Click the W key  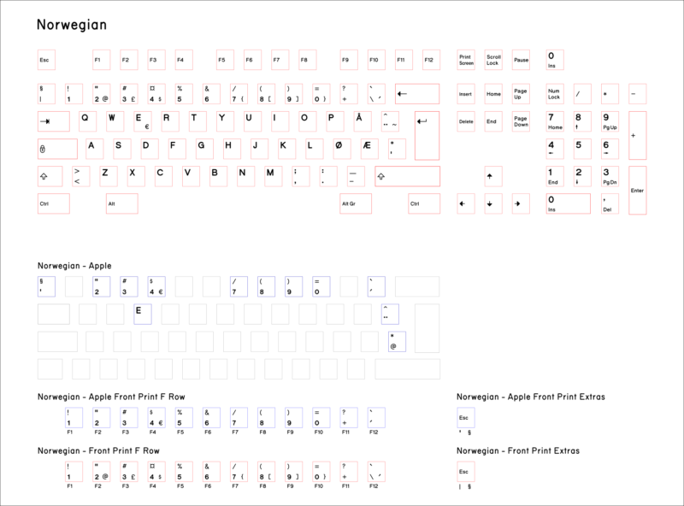tap(115, 121)
